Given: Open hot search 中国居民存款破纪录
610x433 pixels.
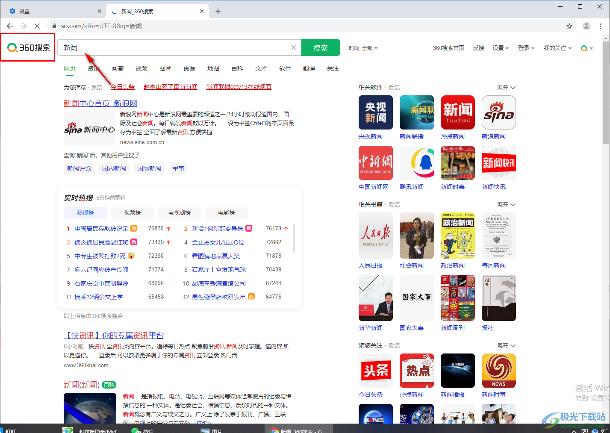Looking at the screenshot, I should [101, 229].
